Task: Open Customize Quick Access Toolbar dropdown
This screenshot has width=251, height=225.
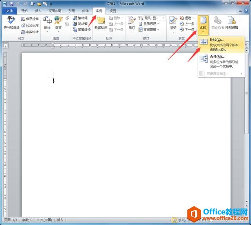Action: pyautogui.click(x=51, y=4)
